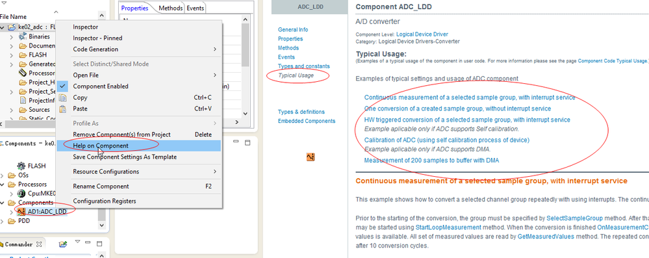Open the Logical Device Driver link
Screen dimensions: 649x258
tap(422, 34)
